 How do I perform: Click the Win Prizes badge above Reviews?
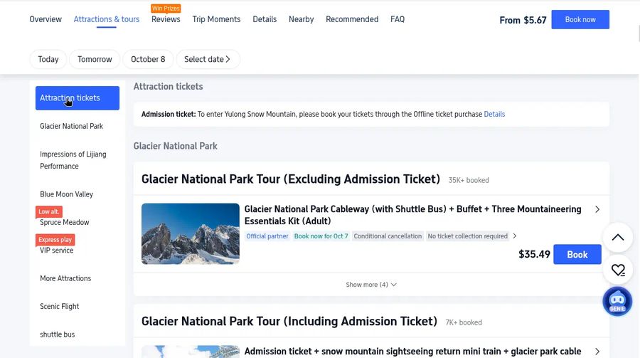[x=166, y=8]
